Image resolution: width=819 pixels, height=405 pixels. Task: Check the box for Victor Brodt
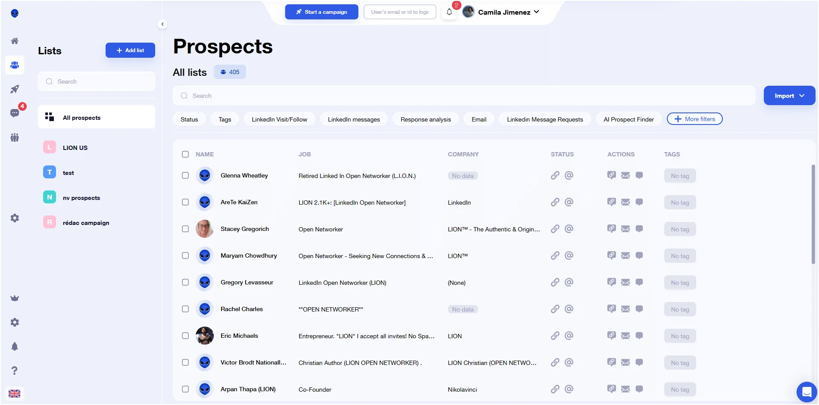pyautogui.click(x=185, y=362)
